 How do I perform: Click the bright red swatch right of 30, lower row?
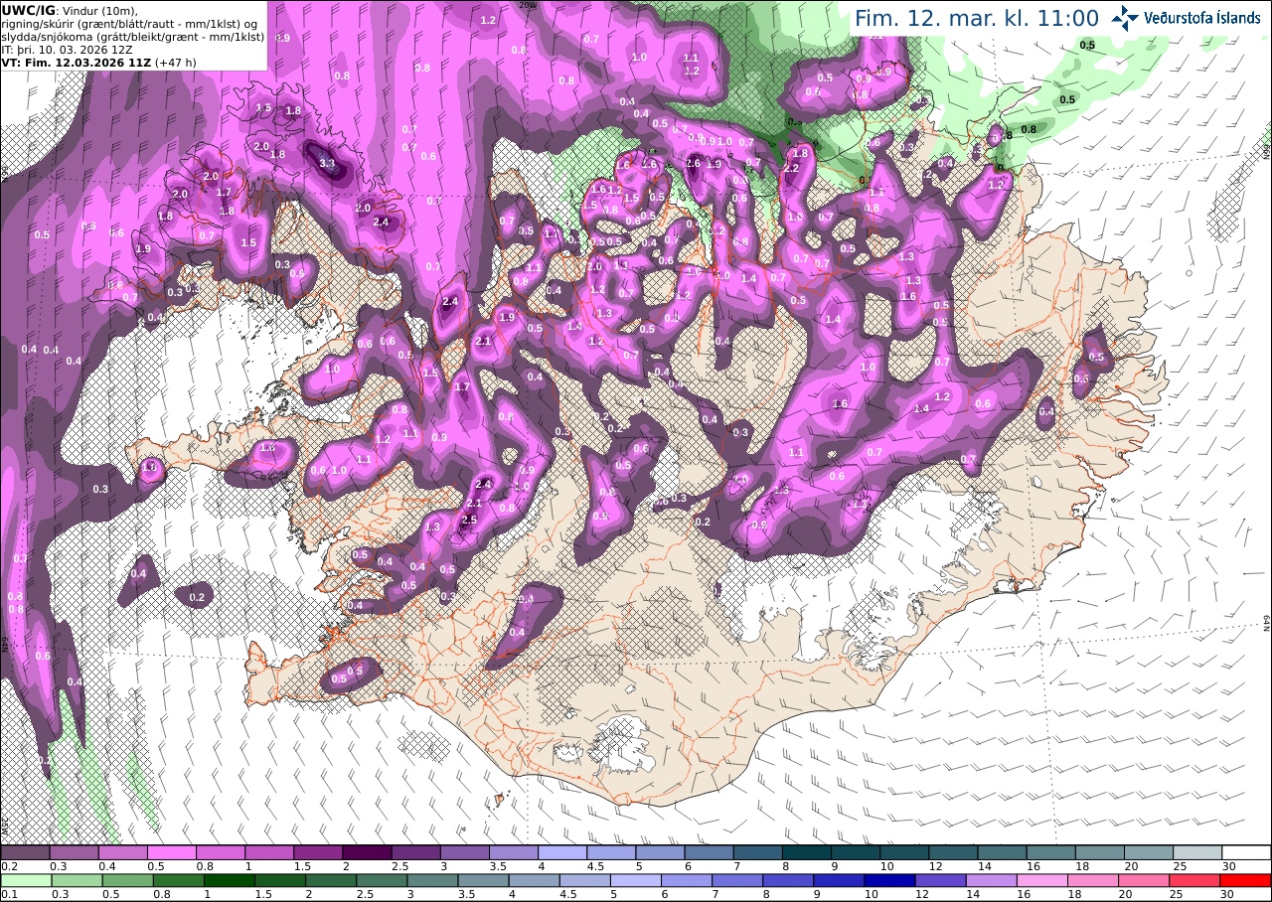(1246, 880)
